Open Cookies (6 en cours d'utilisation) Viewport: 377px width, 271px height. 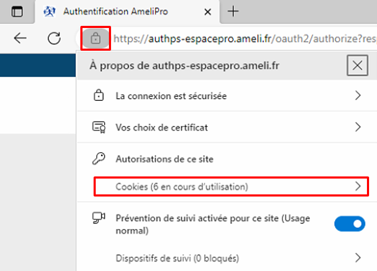click(231, 186)
